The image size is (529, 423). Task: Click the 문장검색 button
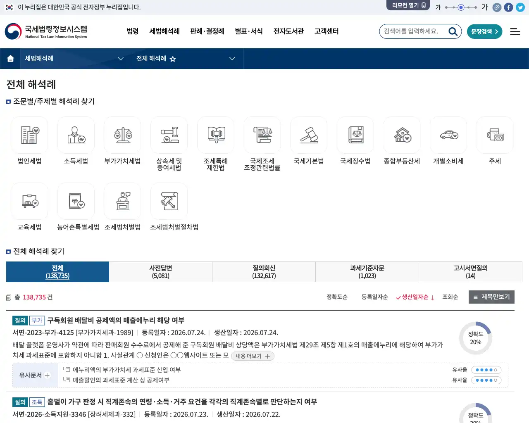[484, 31]
